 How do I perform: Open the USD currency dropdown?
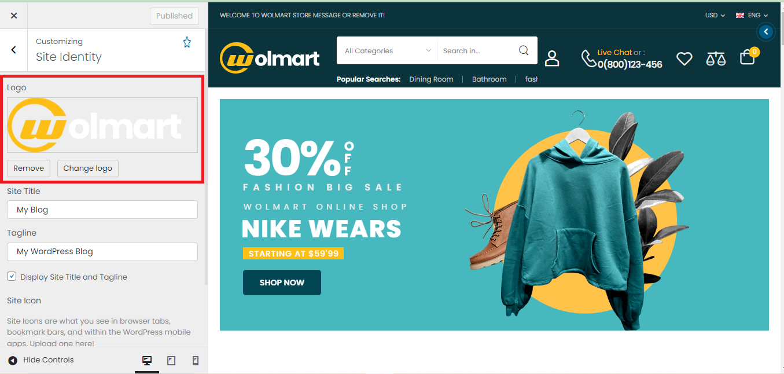715,16
